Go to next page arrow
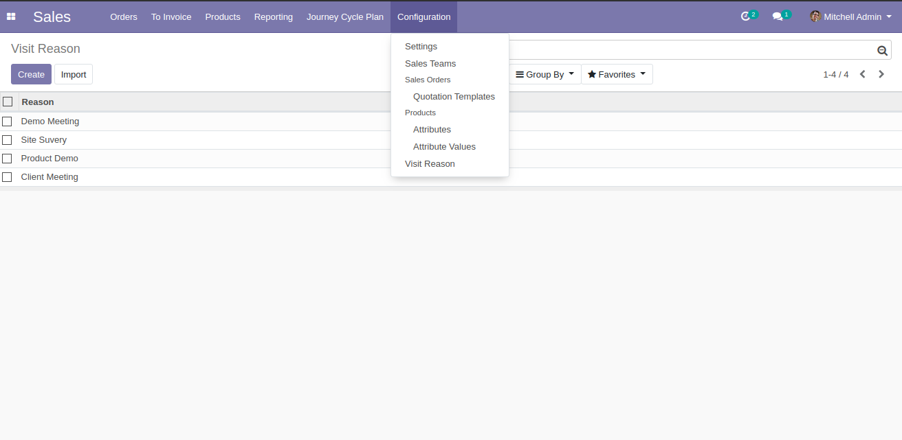The height and width of the screenshot is (440, 902). coord(881,74)
